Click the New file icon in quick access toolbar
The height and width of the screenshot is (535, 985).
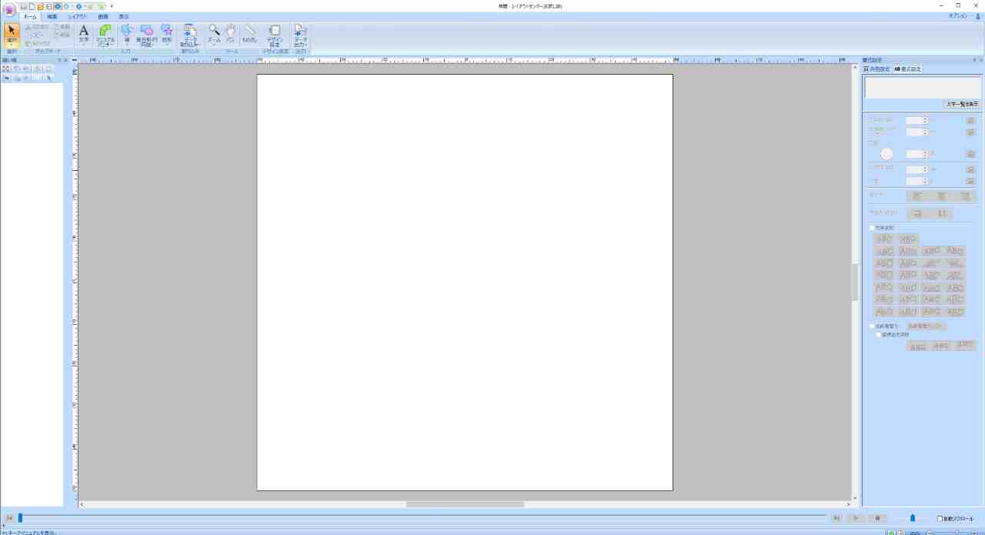point(32,6)
